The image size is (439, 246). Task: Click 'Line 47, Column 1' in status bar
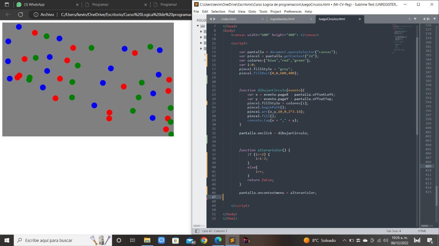click(x=215, y=231)
